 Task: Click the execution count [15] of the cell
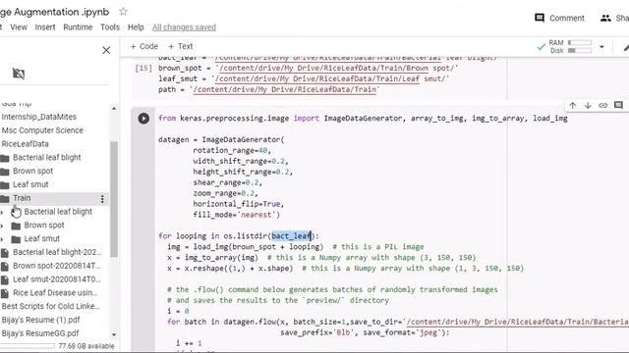[x=143, y=69]
